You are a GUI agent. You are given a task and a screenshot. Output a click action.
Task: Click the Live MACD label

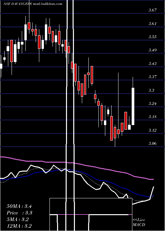click(139, 222)
